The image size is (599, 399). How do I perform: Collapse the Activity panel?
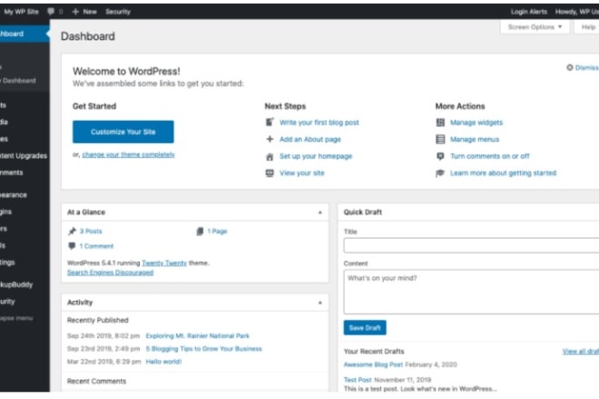click(320, 302)
